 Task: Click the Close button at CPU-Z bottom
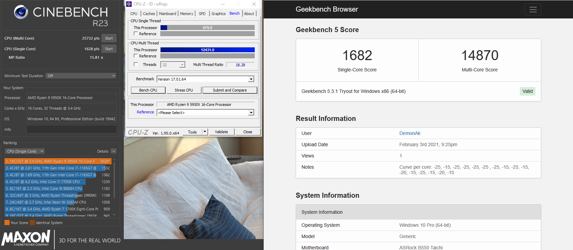(x=248, y=132)
